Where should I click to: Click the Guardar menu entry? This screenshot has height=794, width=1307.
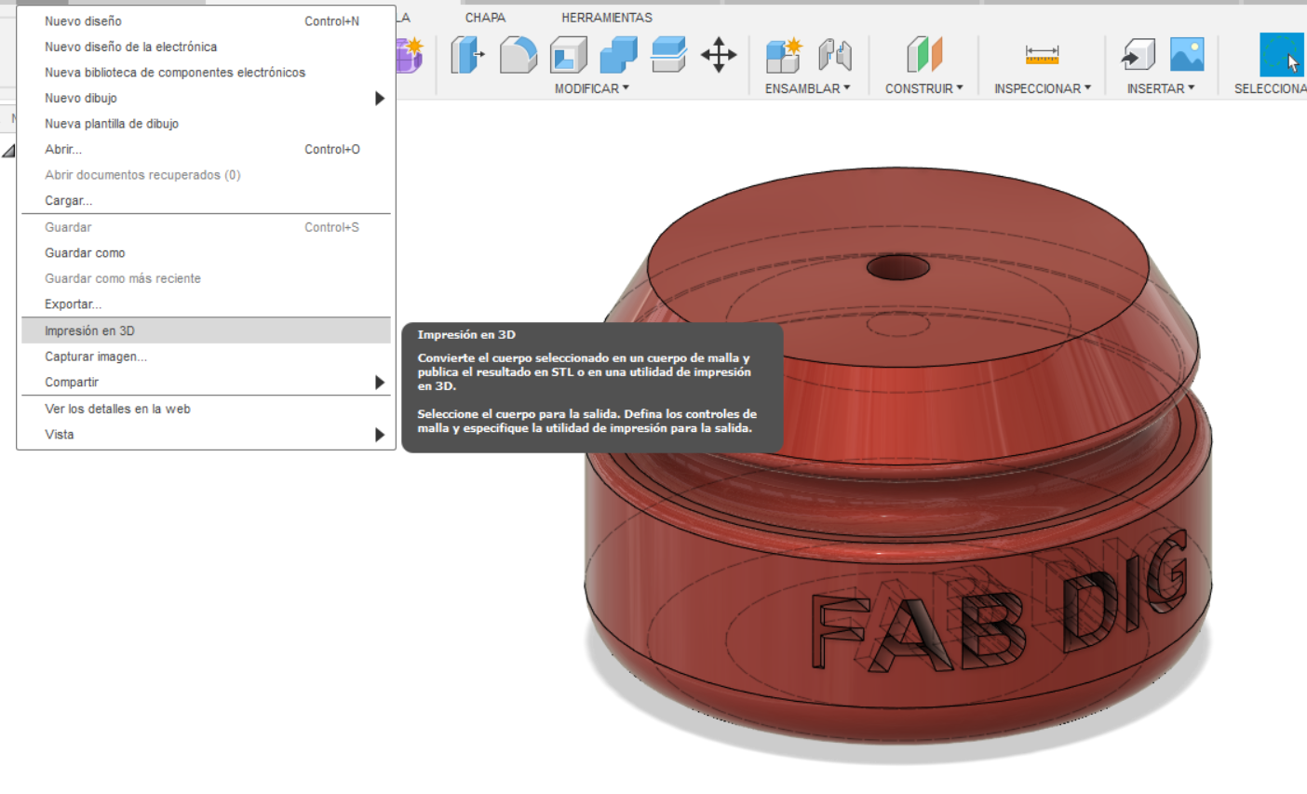tap(206, 227)
